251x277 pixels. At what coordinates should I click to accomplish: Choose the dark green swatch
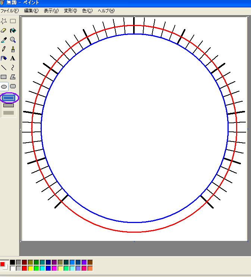pos(36,262)
